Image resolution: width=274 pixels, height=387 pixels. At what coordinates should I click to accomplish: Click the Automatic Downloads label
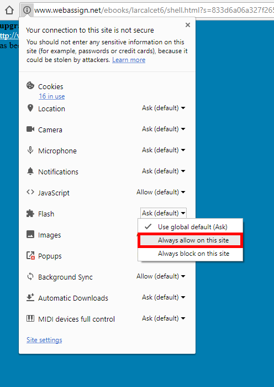(x=73, y=298)
